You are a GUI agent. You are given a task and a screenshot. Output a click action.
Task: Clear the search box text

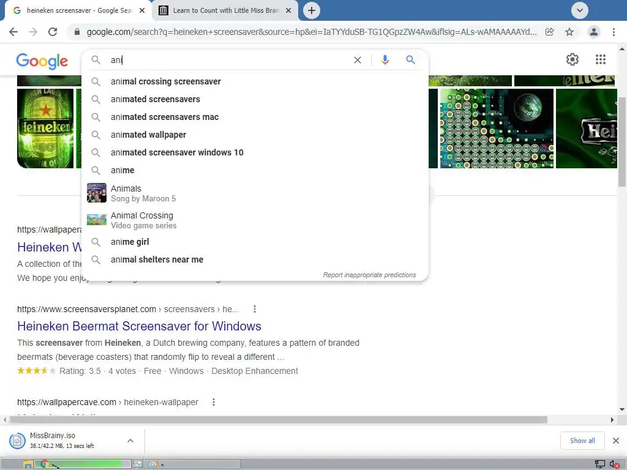pyautogui.click(x=358, y=60)
